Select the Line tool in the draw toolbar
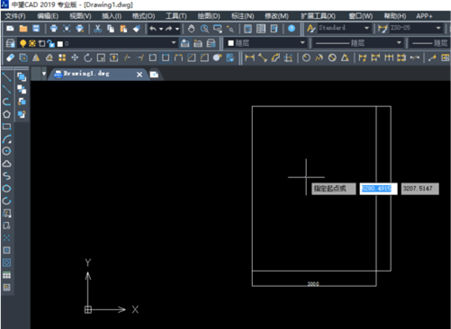This screenshot has width=451, height=329. click(x=6, y=77)
